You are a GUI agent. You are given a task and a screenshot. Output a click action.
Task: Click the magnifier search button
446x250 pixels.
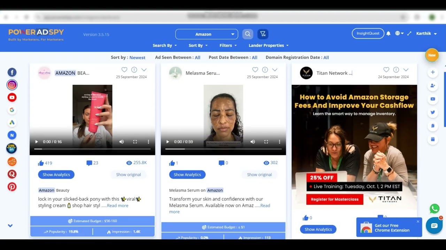point(247,34)
